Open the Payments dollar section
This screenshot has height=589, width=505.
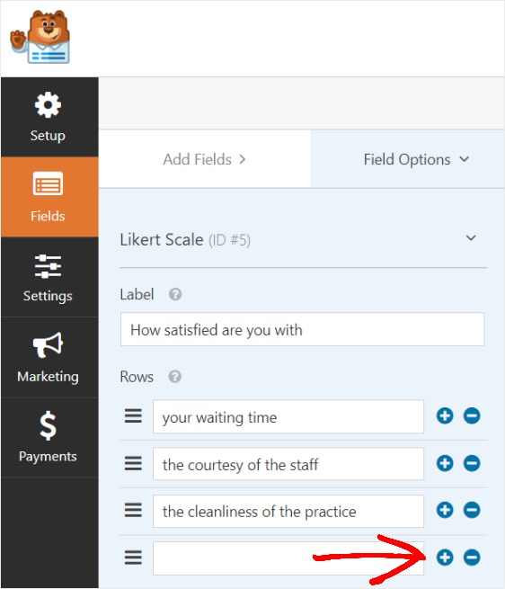[49, 437]
